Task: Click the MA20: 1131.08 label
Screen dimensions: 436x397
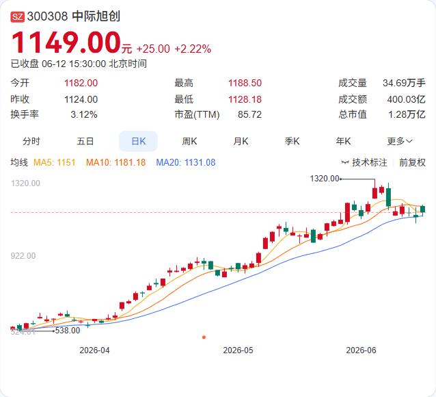Action: 186,162
